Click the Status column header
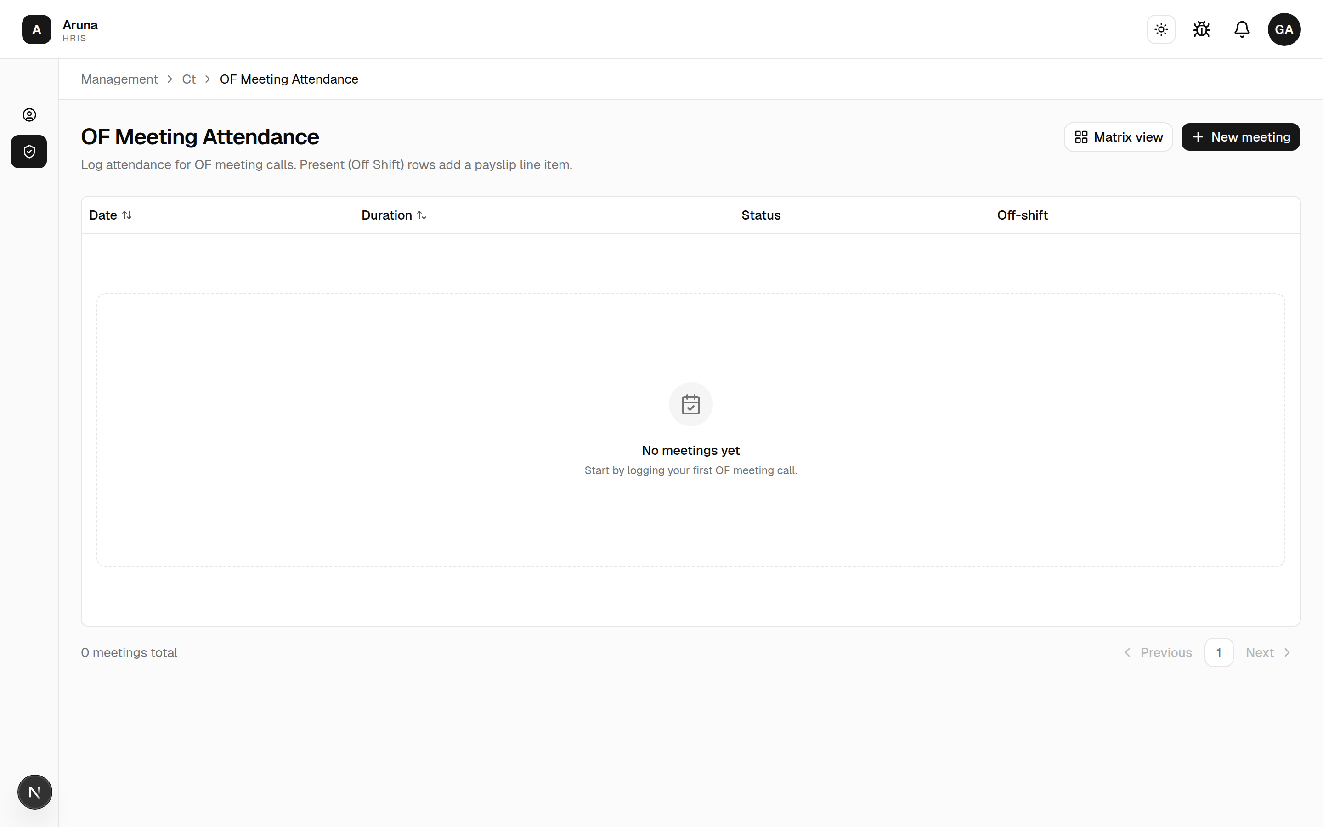Viewport: 1323px width, 827px height. [x=761, y=215]
